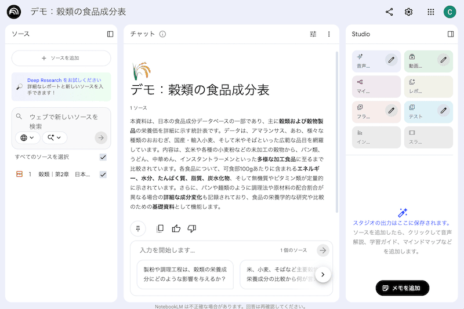This screenshot has height=309, width=464.
Task: Expand the web globe source-type dropdown
Action: pos(27,138)
